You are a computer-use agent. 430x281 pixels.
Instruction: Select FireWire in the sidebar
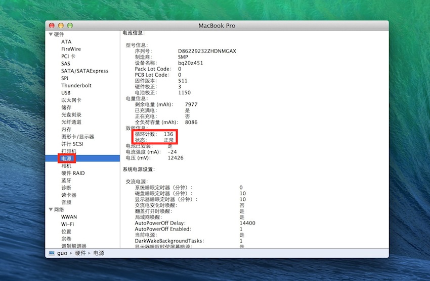(71, 49)
